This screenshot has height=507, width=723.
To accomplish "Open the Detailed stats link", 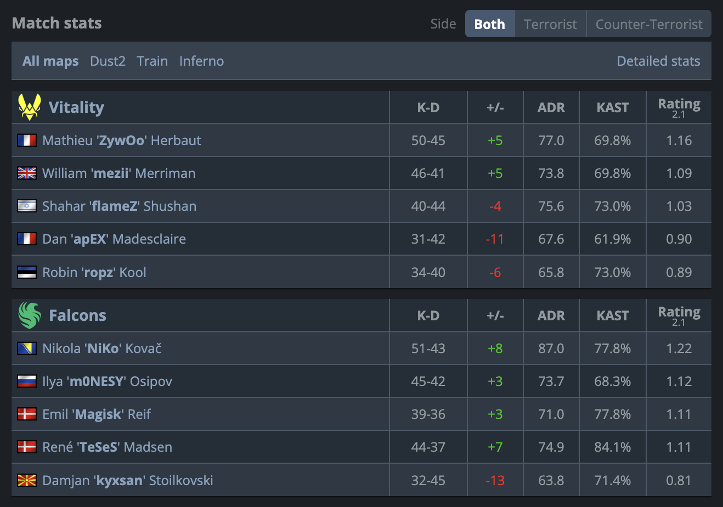I will (x=658, y=61).
